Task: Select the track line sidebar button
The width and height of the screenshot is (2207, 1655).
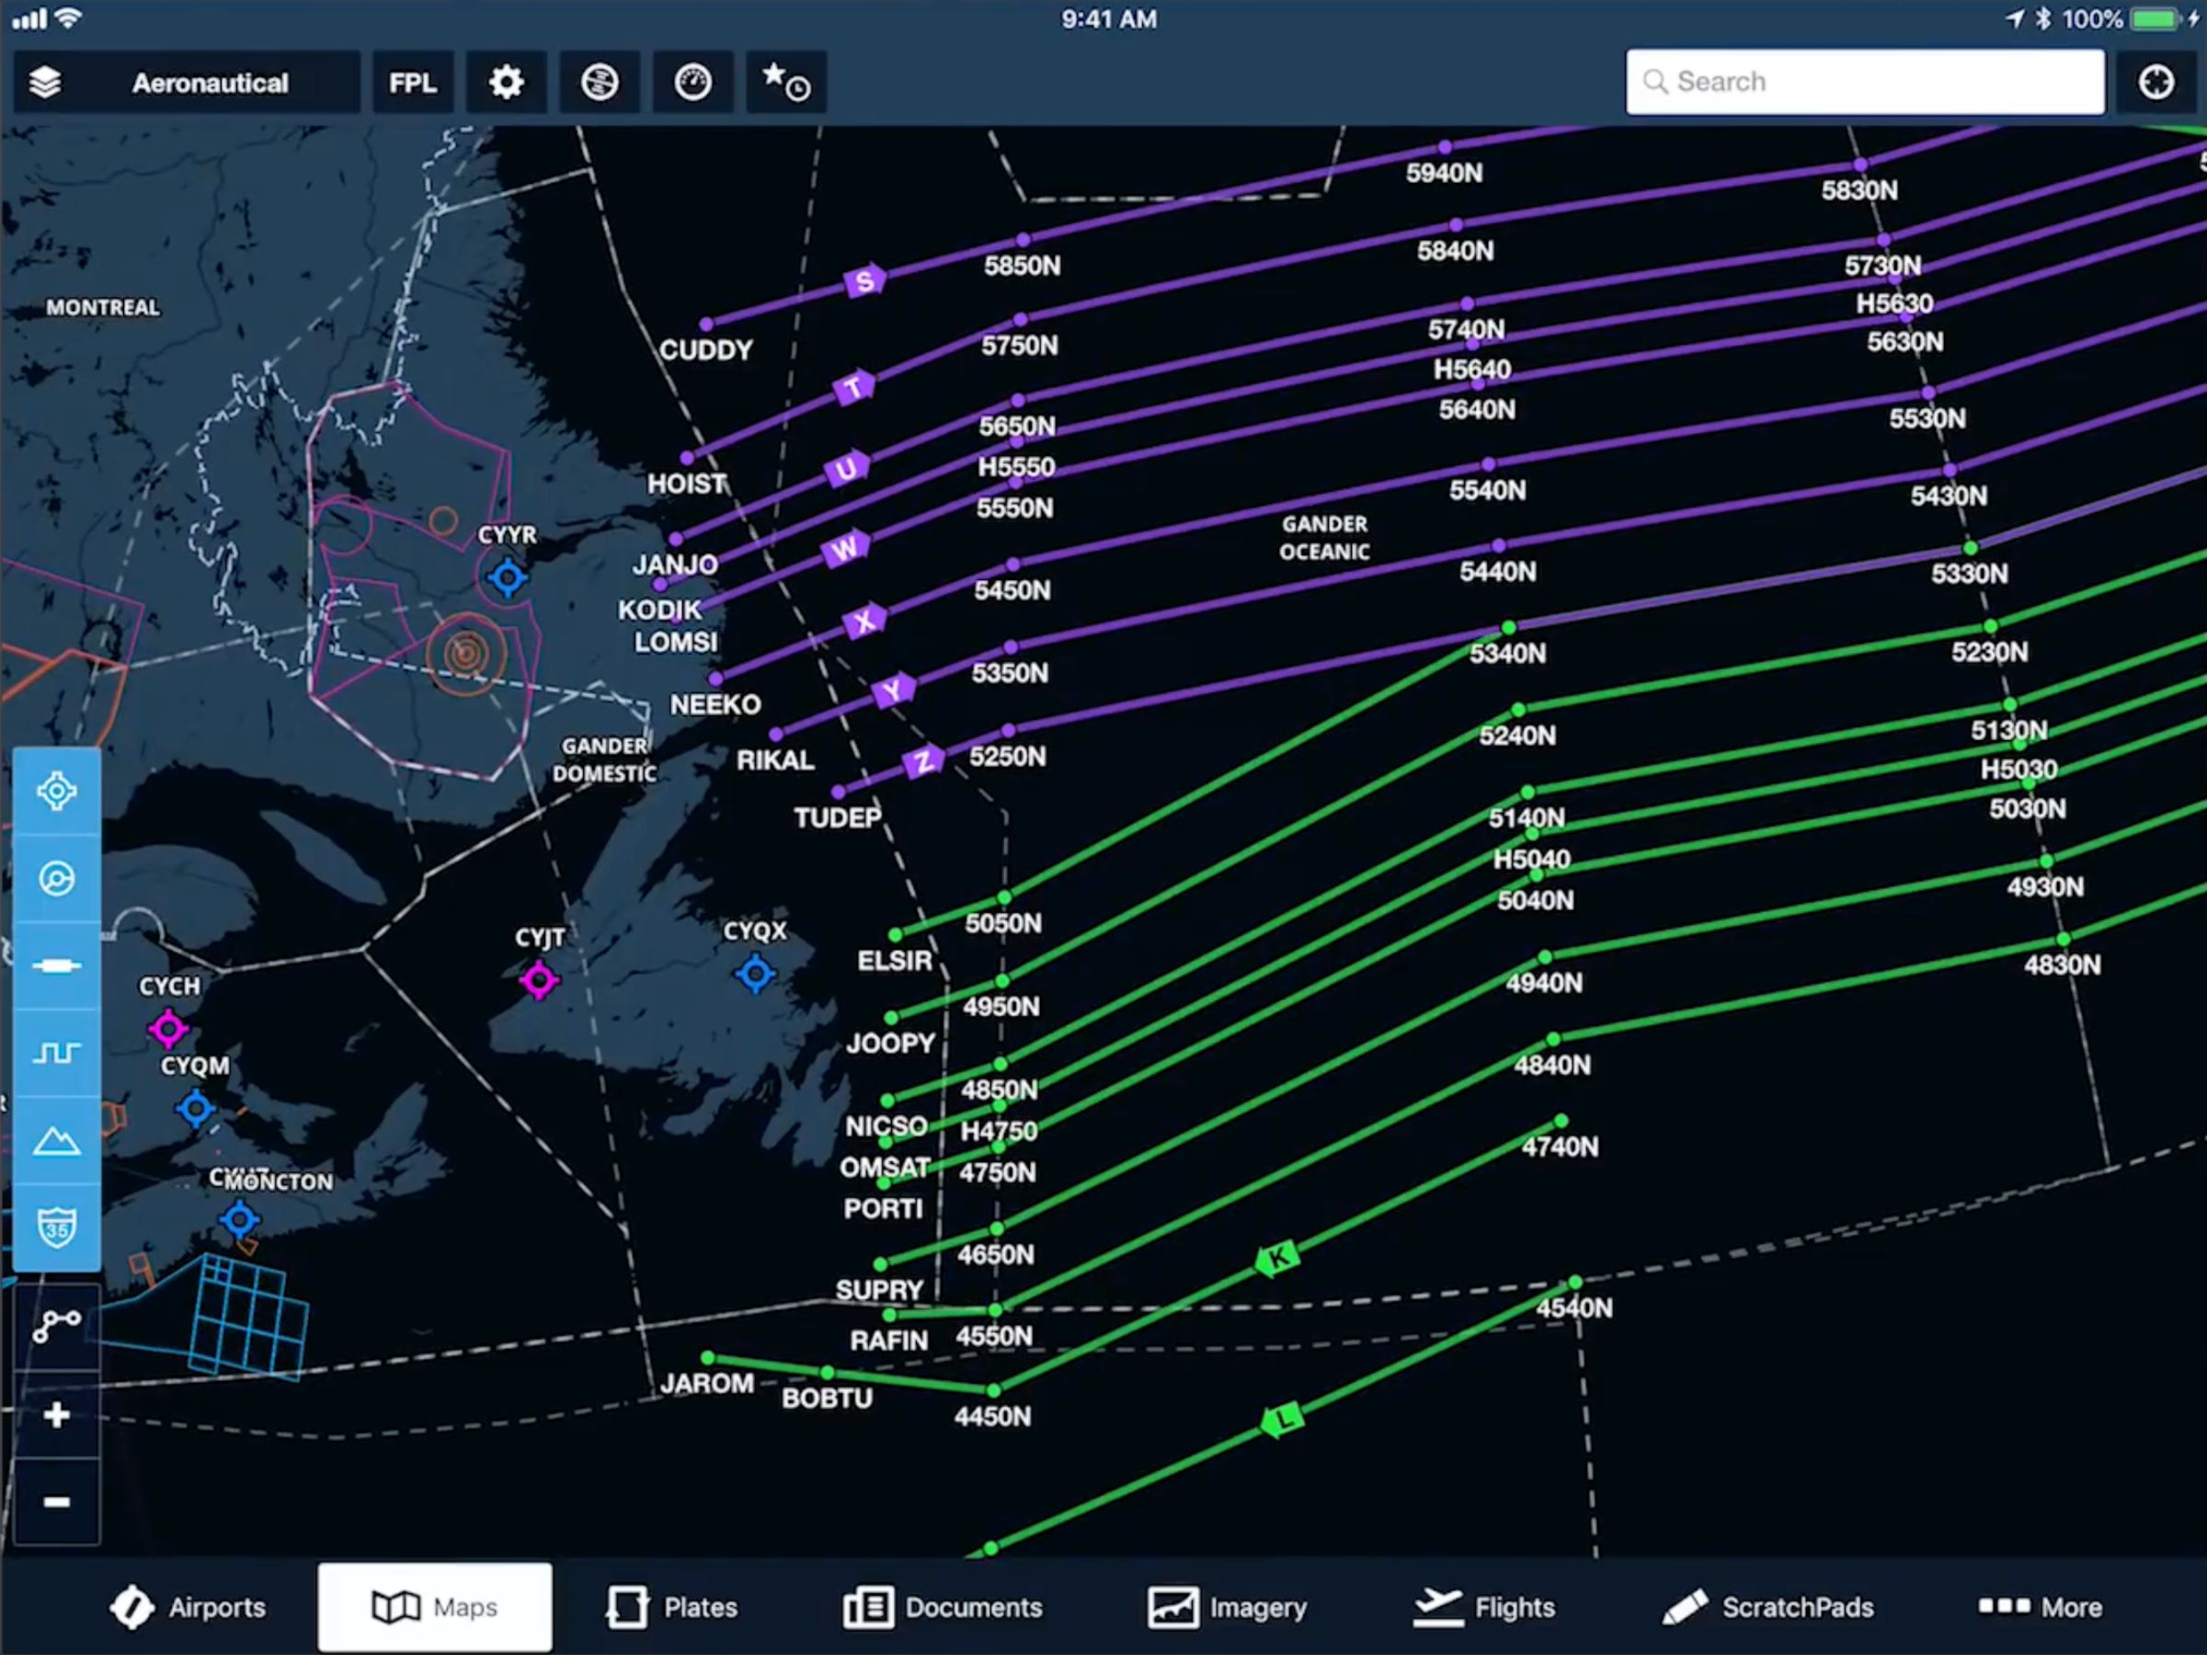Action: (57, 965)
